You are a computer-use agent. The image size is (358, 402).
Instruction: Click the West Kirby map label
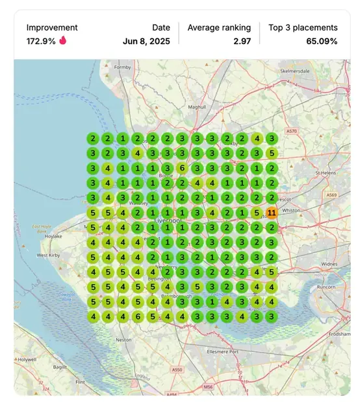coord(48,255)
